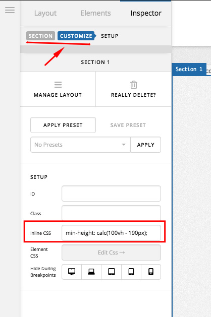Open the Inspector tab
This screenshot has width=211, height=317.
[146, 13]
